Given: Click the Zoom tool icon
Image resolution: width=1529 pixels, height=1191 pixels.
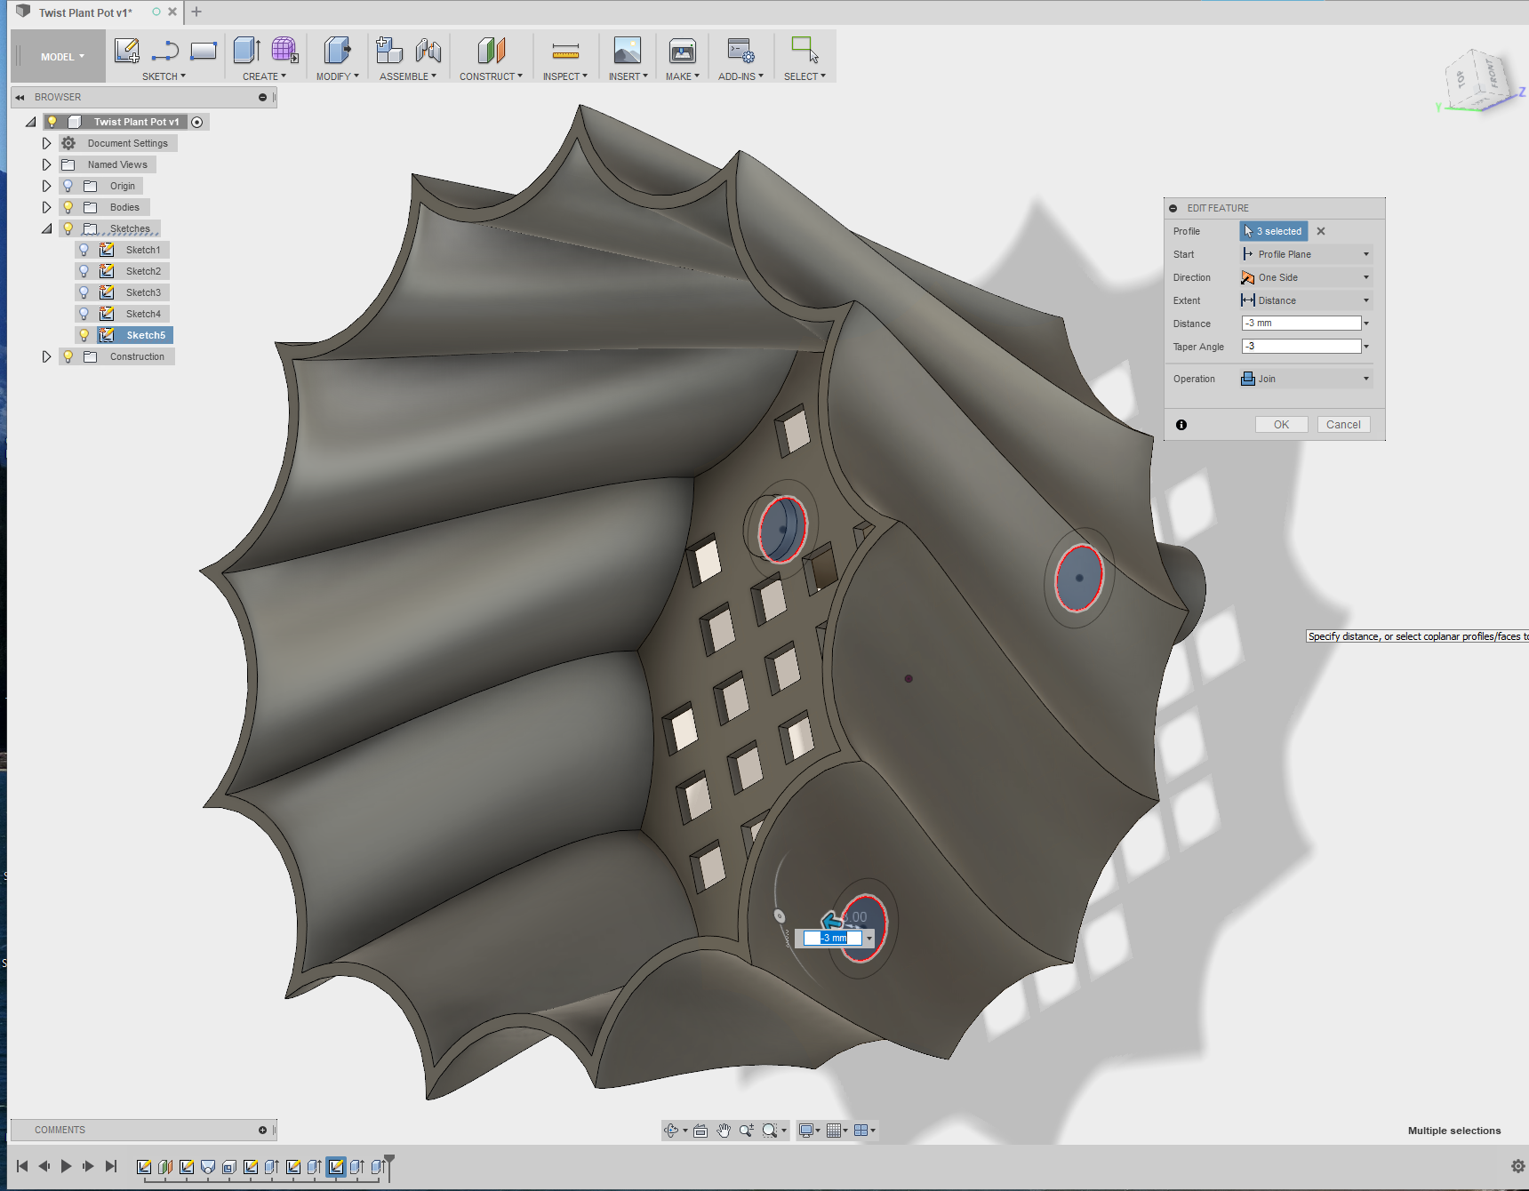Looking at the screenshot, I should click(x=747, y=1131).
